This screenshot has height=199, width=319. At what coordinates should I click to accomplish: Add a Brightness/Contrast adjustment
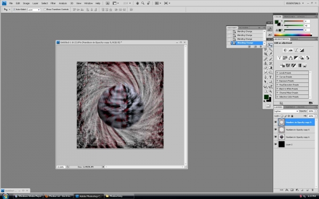285,50
